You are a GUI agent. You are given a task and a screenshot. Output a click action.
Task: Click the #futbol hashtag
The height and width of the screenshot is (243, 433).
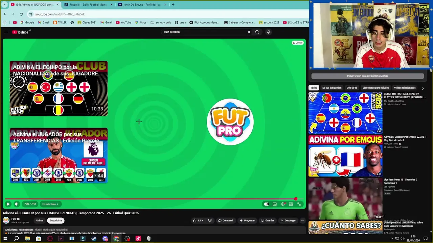(x=38, y=230)
